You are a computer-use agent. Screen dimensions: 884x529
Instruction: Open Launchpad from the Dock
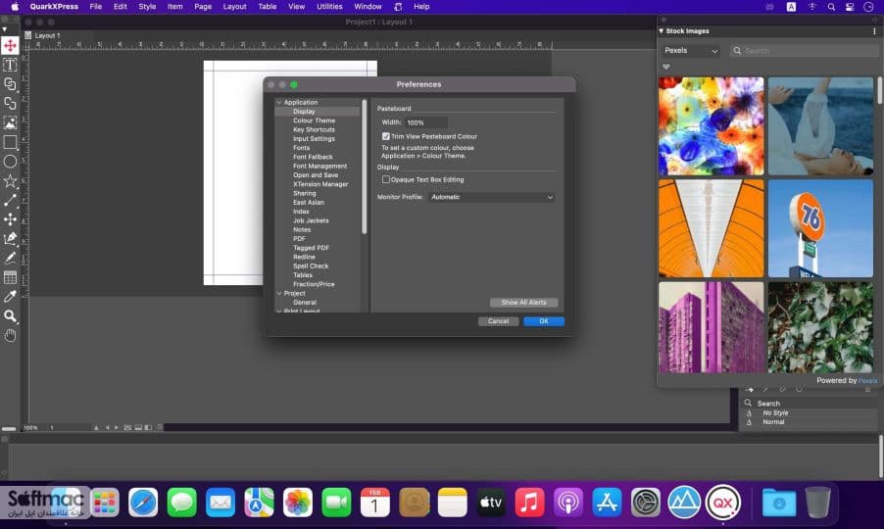tap(104, 502)
